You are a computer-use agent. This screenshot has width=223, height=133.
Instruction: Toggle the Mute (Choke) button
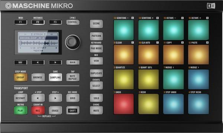(96, 110)
